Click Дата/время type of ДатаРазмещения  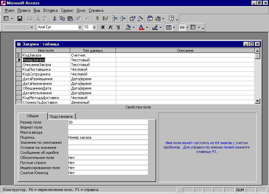click(81, 79)
